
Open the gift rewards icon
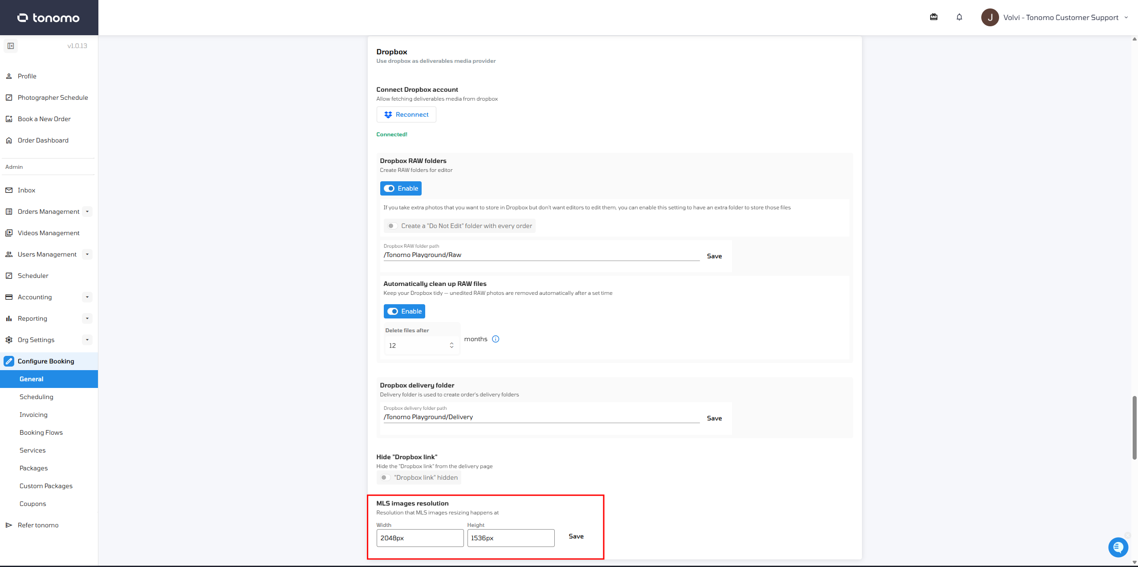(x=934, y=17)
